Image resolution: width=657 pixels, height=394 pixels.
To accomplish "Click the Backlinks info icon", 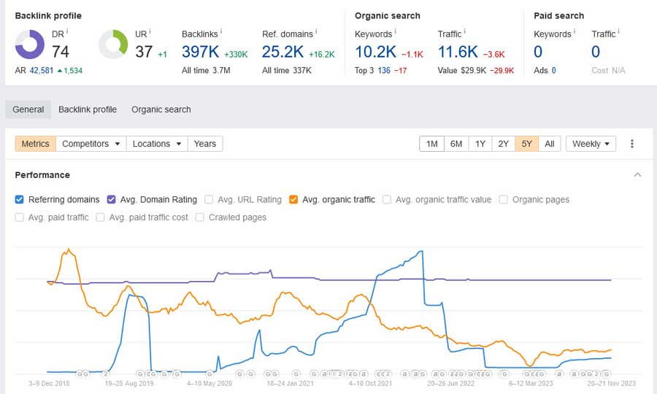I will [221, 31].
